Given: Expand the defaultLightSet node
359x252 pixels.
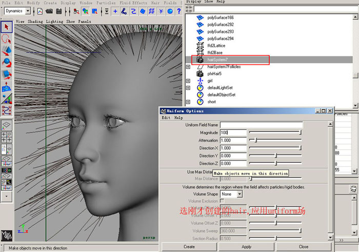Looking at the screenshot, I should click(x=188, y=88).
